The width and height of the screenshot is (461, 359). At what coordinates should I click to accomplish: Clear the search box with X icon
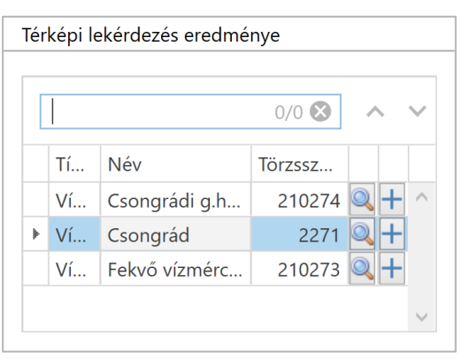(320, 111)
